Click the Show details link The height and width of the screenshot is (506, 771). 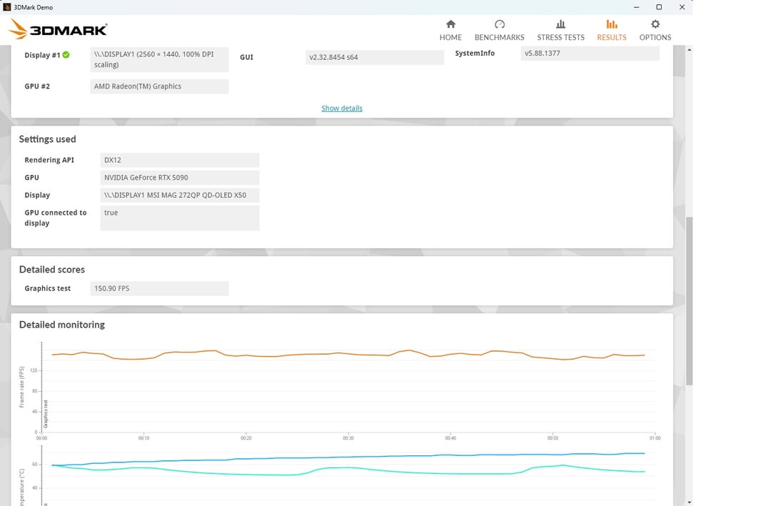tap(342, 108)
